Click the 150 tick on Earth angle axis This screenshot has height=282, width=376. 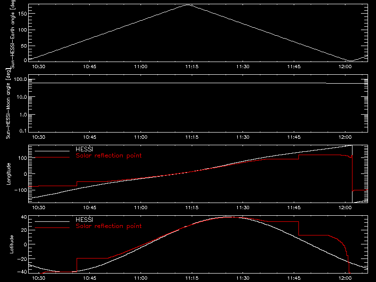[x=23, y=14]
